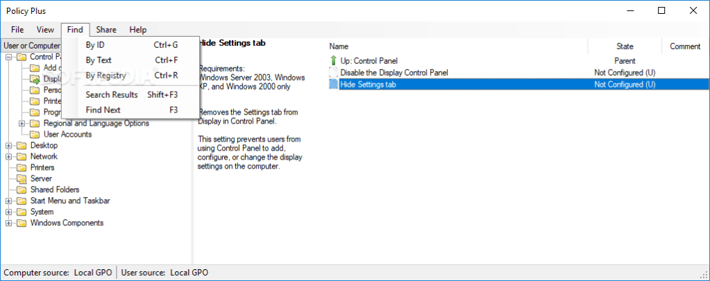Open the Share menu

pyautogui.click(x=106, y=30)
